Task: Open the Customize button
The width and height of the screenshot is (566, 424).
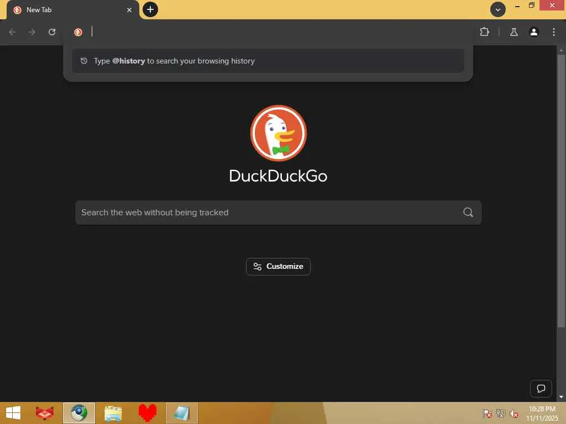Action: coord(278,267)
